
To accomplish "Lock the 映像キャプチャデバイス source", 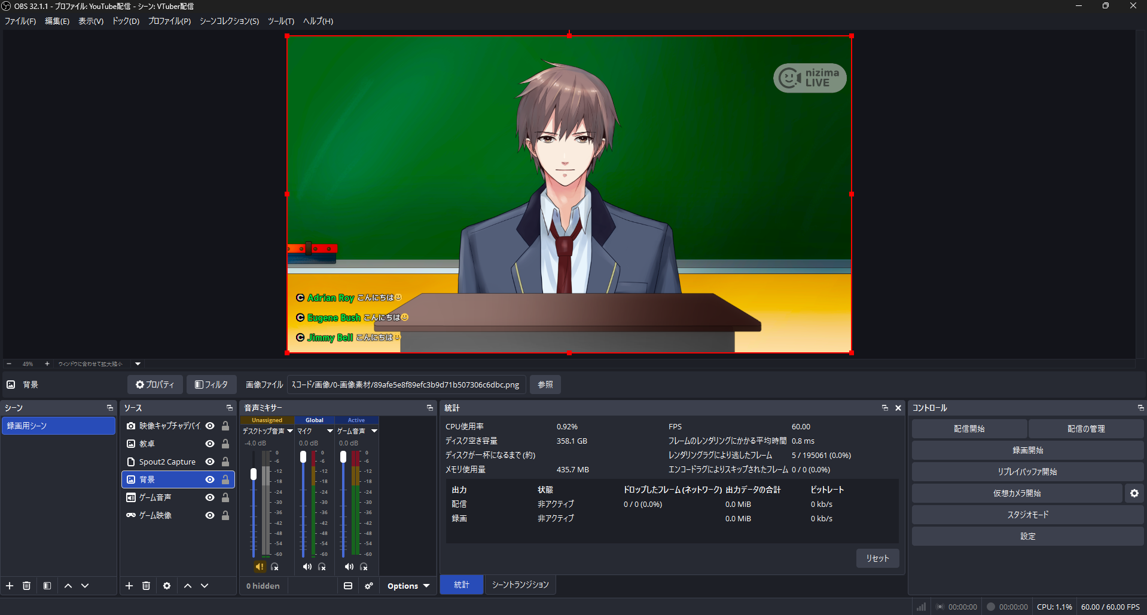I will 225,426.
